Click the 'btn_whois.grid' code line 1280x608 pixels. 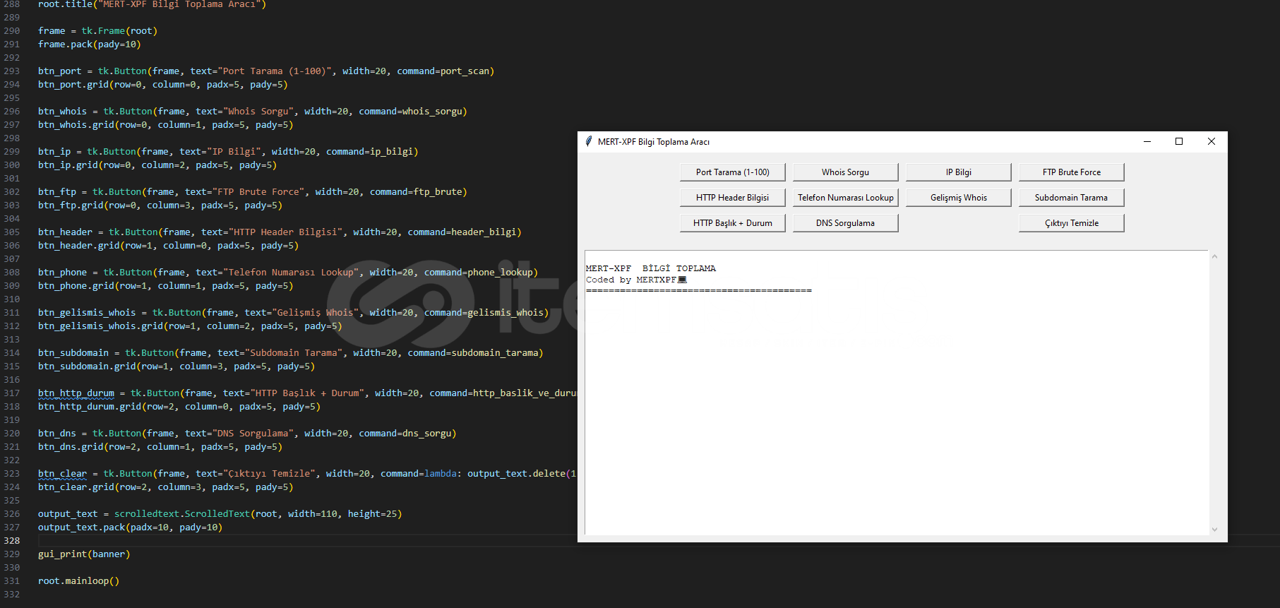[166, 125]
